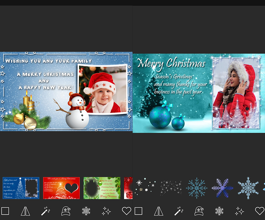This screenshot has height=220, width=265.
Task: Apply the scattered silver snow sticker
Action: click(x=171, y=188)
